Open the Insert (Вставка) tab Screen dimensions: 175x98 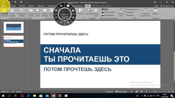pyautogui.click(x=22, y=6)
